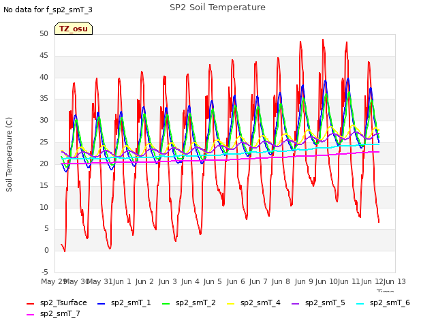The image size is (436, 327).
Task: Click the y-axis tick label 20
Action: click(x=44, y=163)
